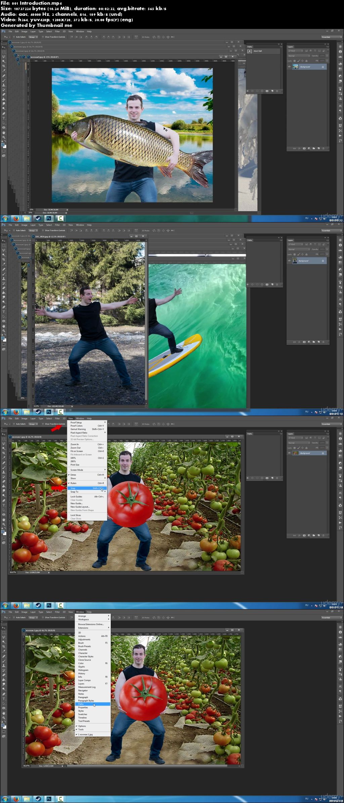Click Delete layer trash icon in fish frame
This screenshot has width=344, height=803.
[324, 148]
